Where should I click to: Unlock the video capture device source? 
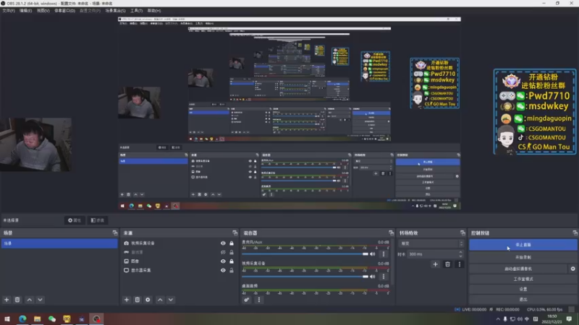coord(232,243)
